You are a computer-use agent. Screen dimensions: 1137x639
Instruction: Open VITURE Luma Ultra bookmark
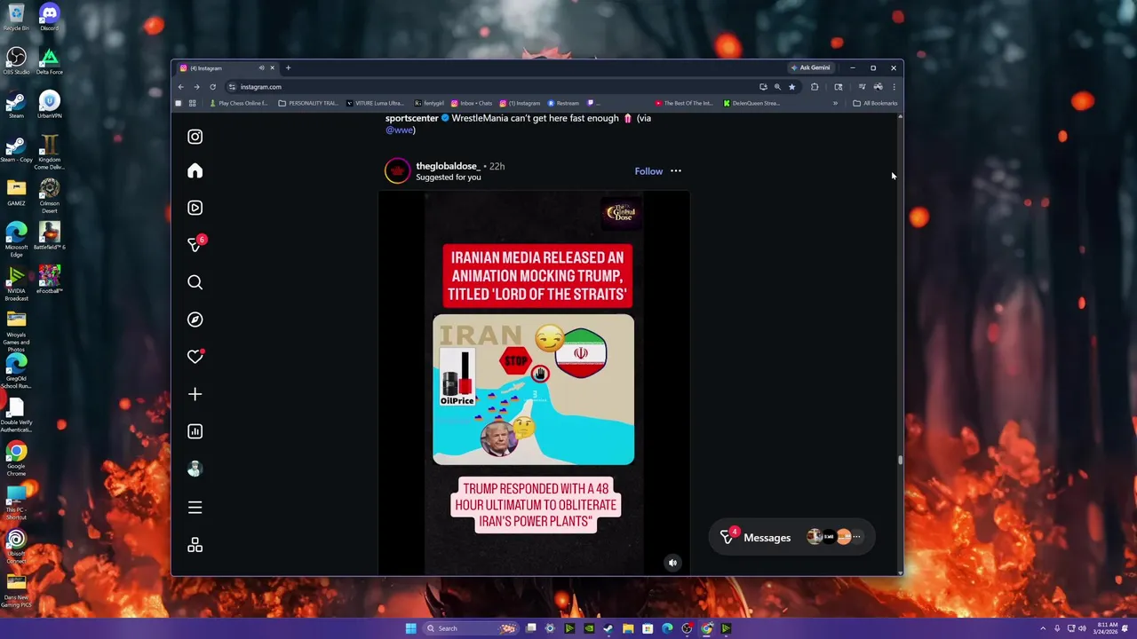374,103
